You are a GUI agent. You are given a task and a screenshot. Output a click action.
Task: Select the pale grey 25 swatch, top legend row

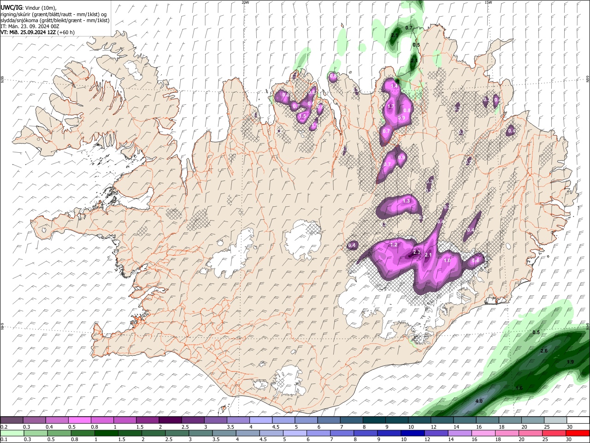pos(555,420)
